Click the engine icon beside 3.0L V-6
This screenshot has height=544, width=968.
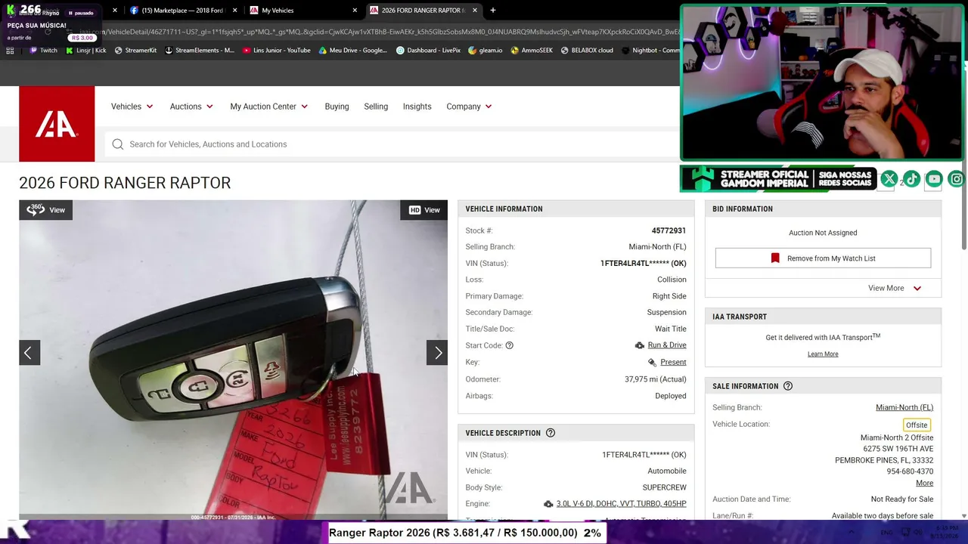click(548, 504)
